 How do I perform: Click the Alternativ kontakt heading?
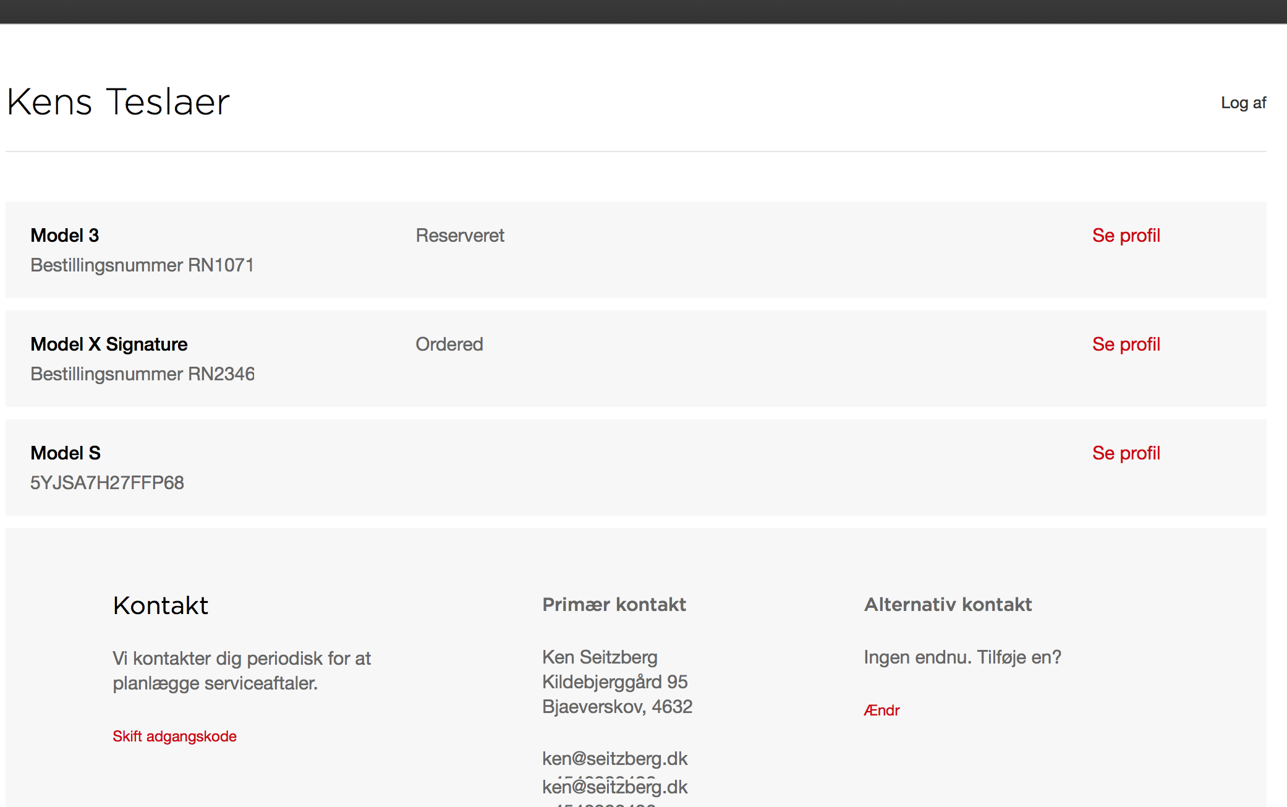click(948, 604)
